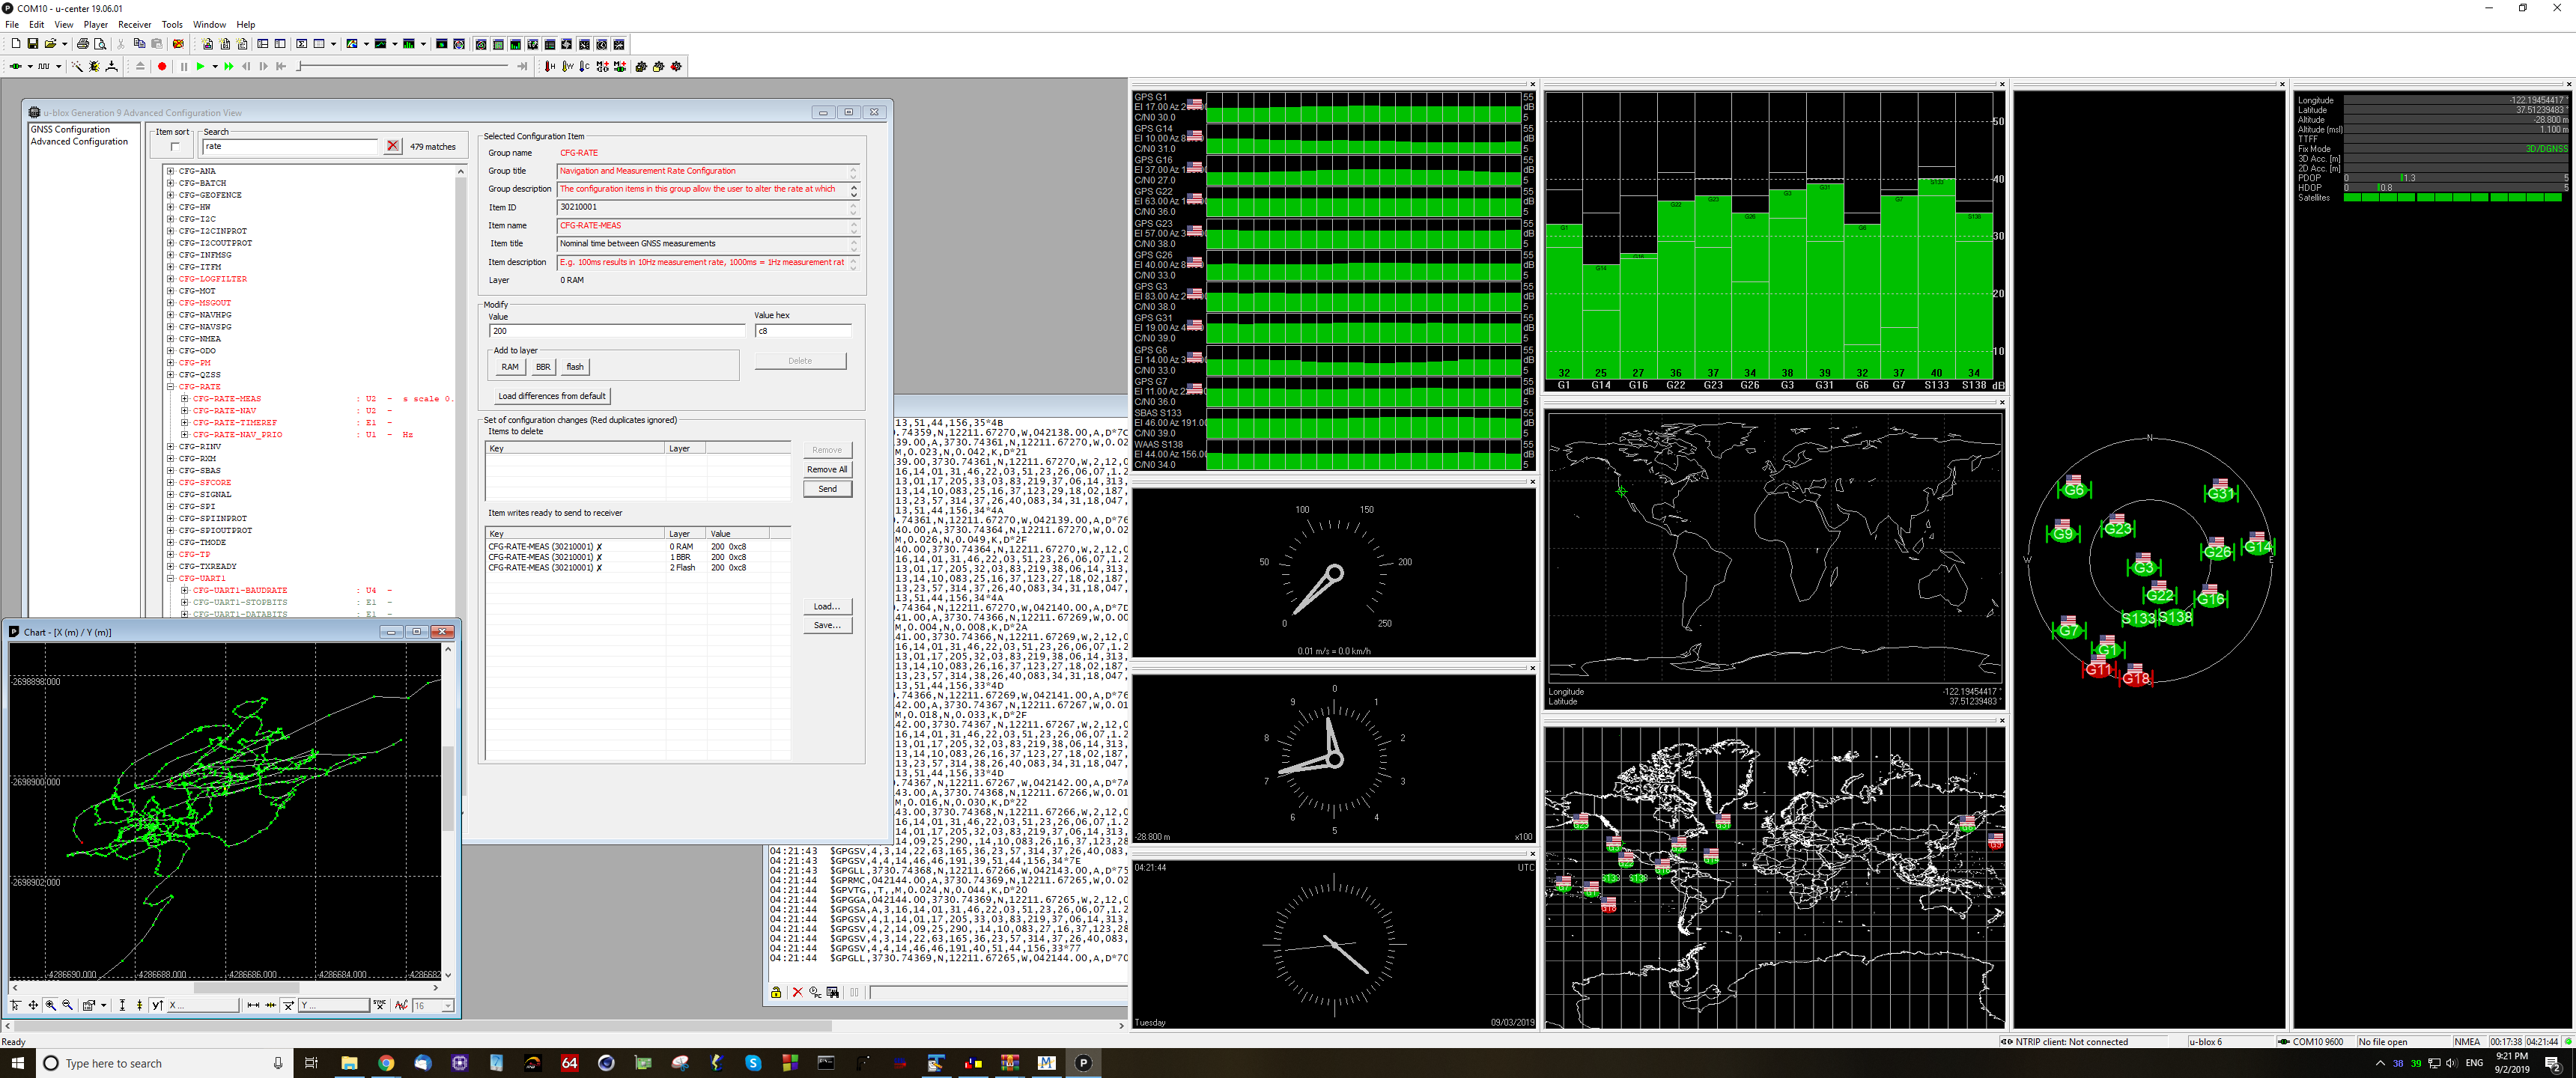
Task: Click the flash layer button
Action: [575, 367]
